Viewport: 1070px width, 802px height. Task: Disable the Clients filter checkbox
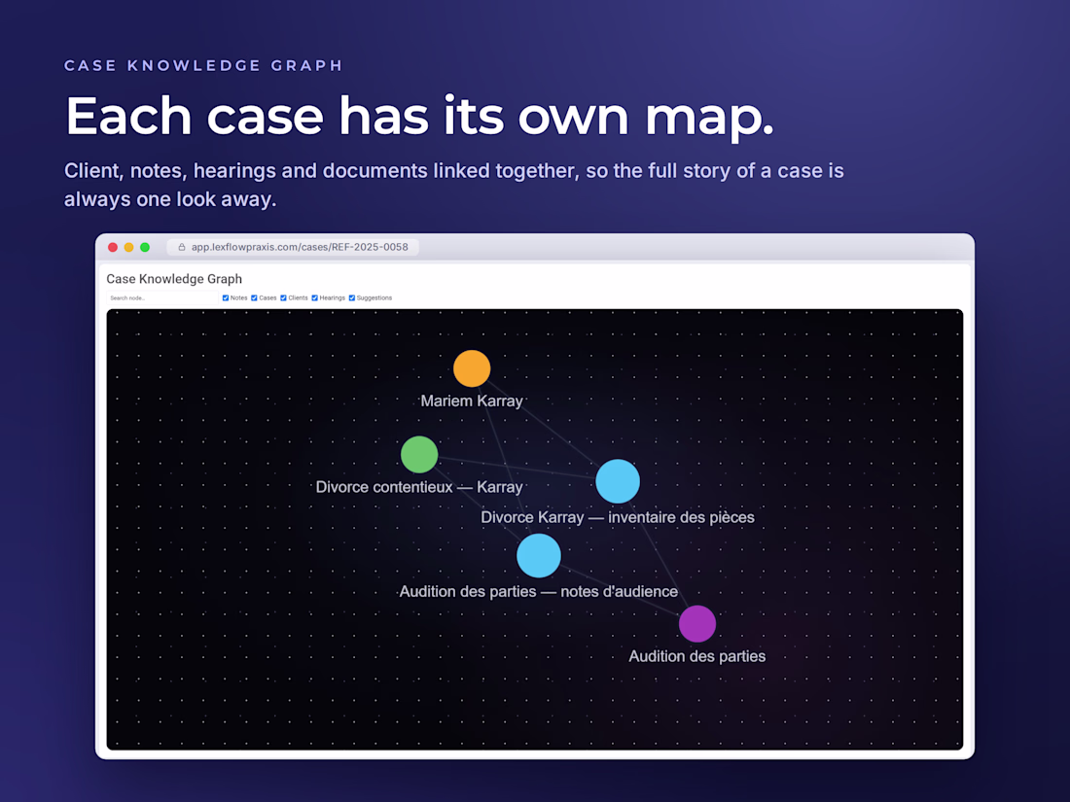tap(283, 298)
